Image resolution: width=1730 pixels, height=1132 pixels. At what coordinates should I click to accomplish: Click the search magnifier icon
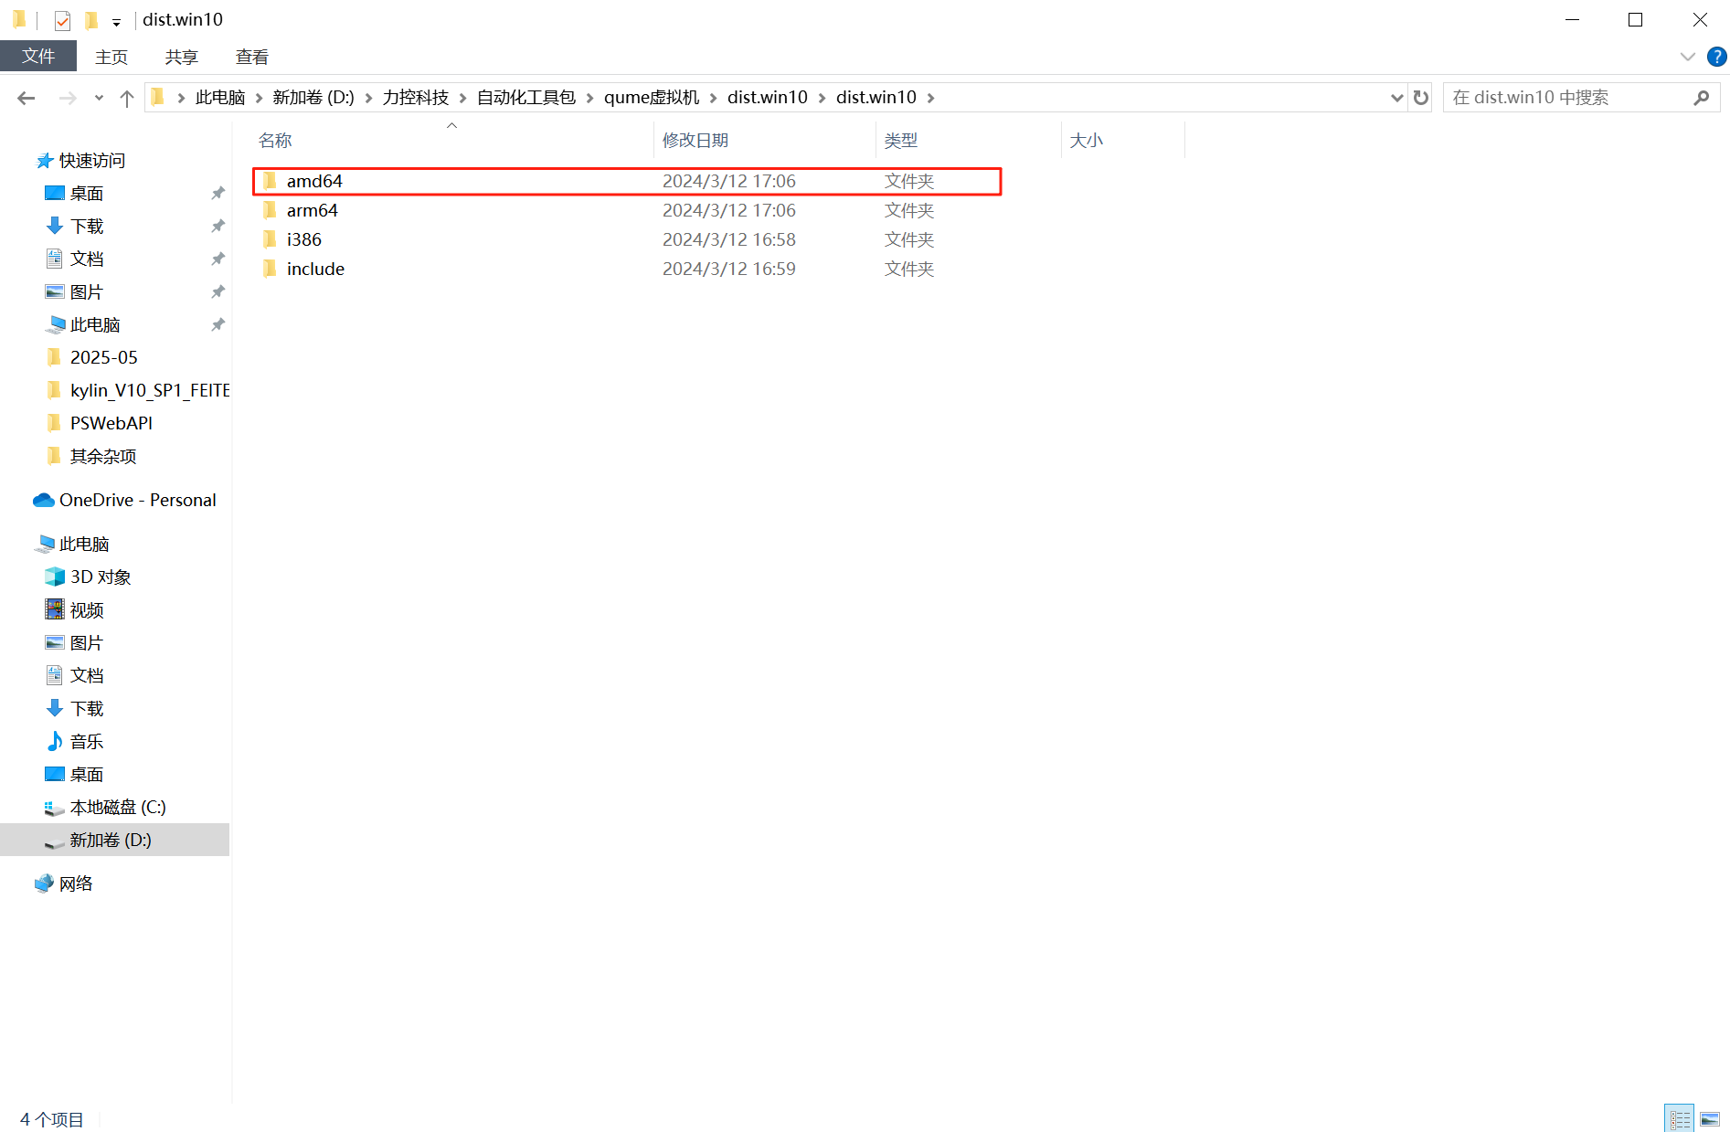1701,97
